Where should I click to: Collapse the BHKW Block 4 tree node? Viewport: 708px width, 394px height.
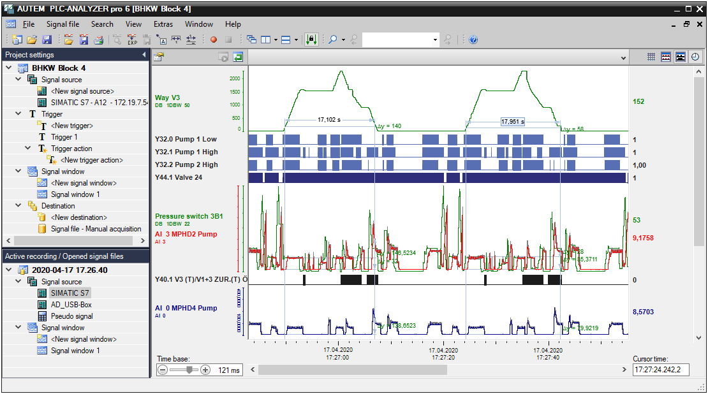point(9,68)
